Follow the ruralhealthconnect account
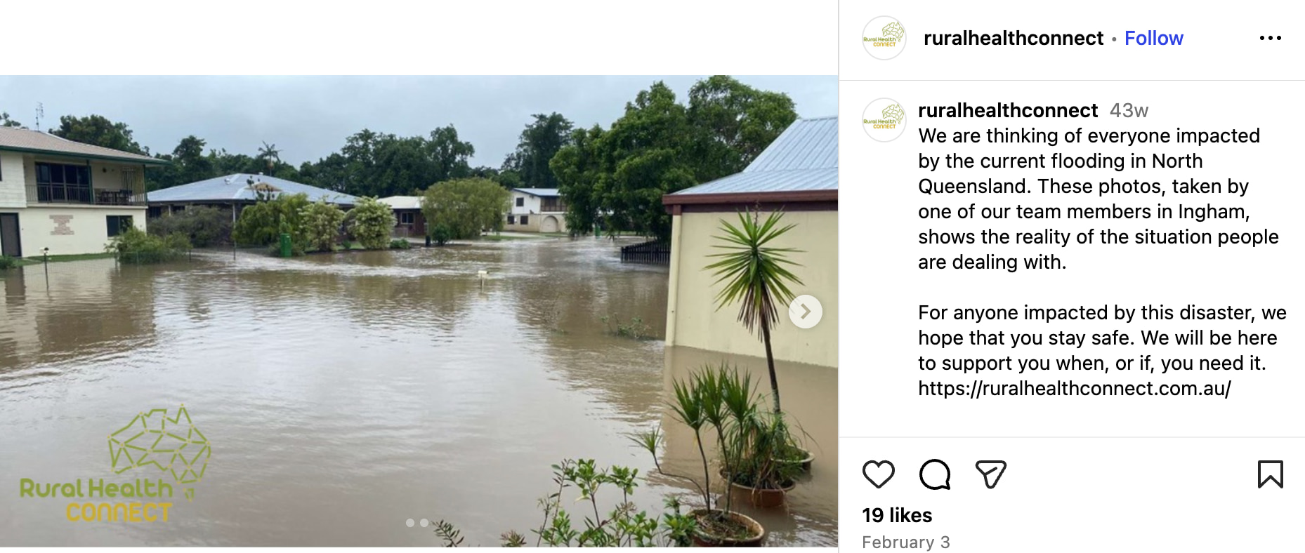Screen dimensions: 1305x553 click(1154, 38)
